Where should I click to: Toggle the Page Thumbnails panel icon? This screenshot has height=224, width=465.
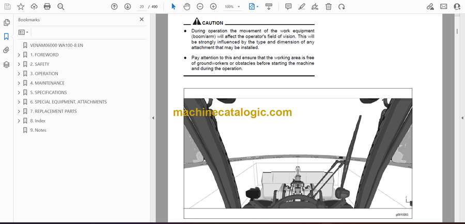[6, 23]
